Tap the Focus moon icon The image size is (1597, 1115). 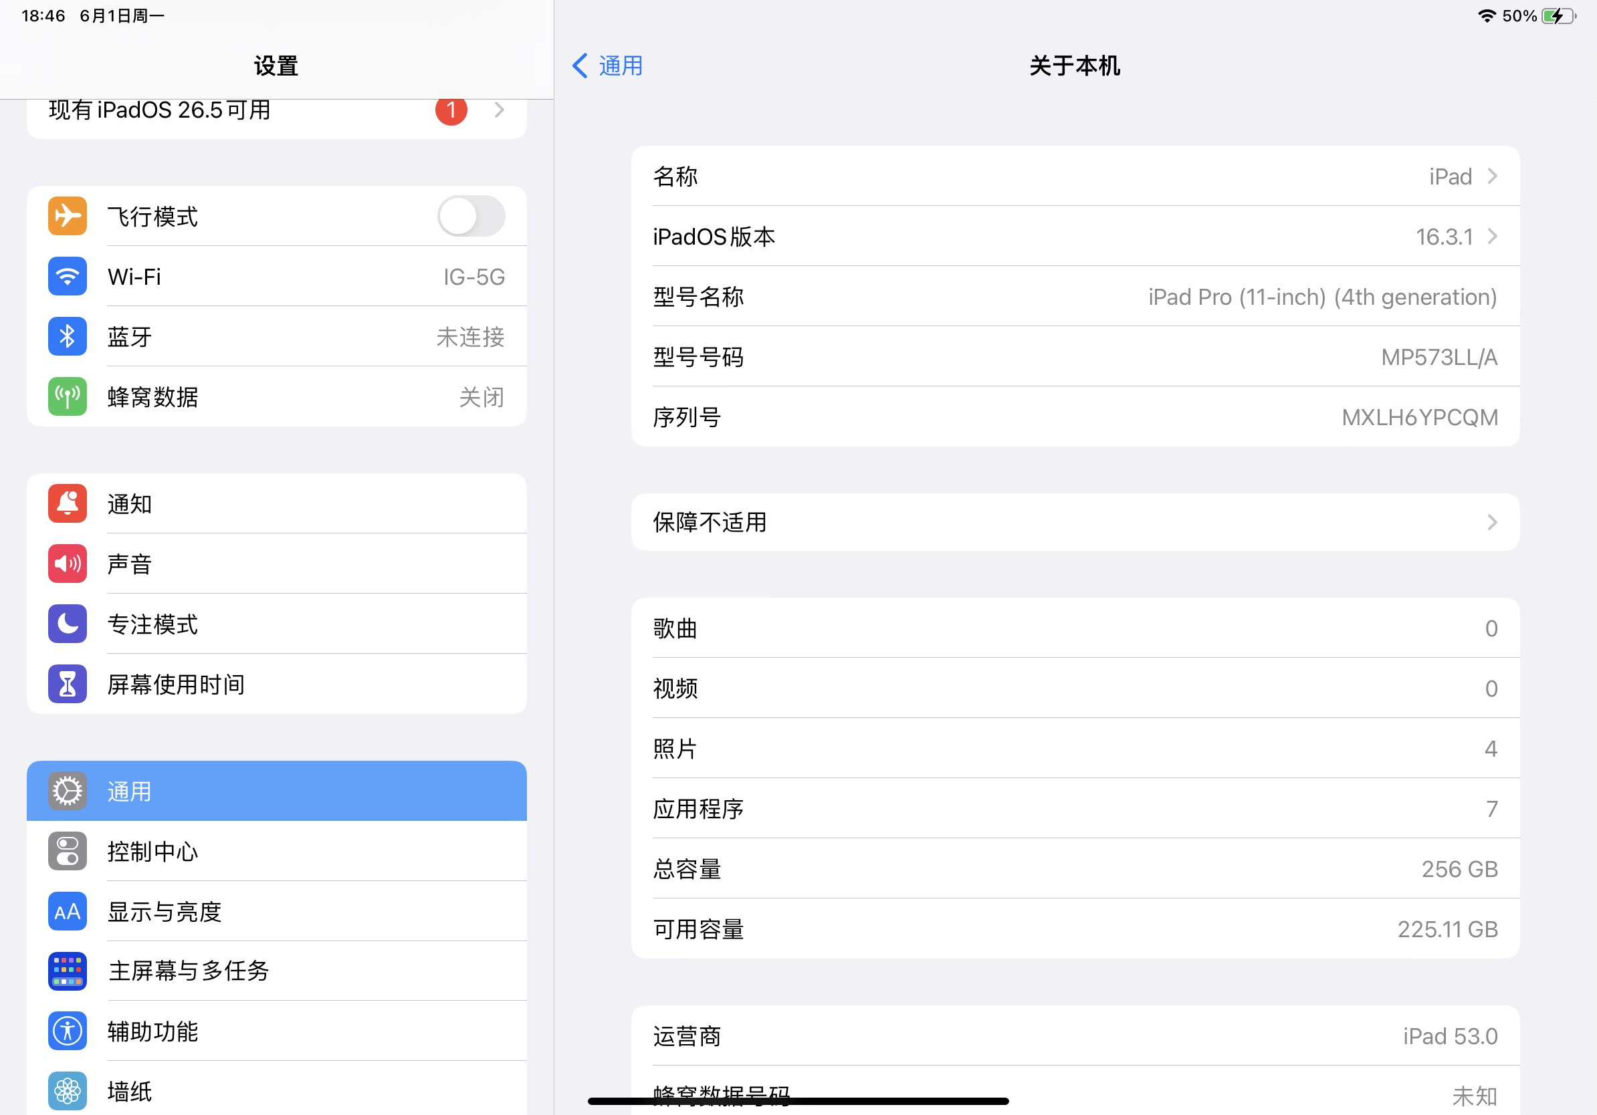coord(68,624)
